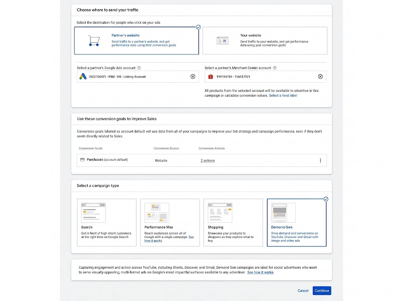
Task: Select the Demand Gen campaign type
Action: [x=297, y=222]
